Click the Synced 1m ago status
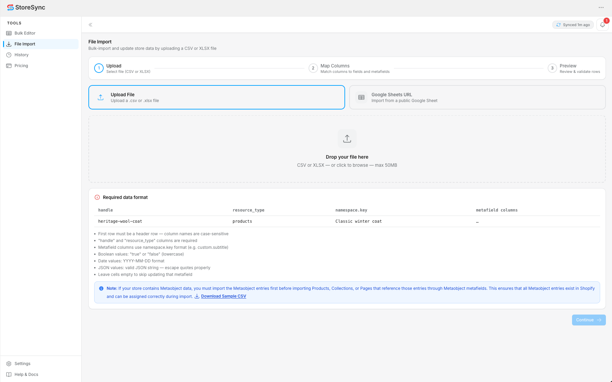Viewport: 612px width, 382px height. tap(573, 25)
